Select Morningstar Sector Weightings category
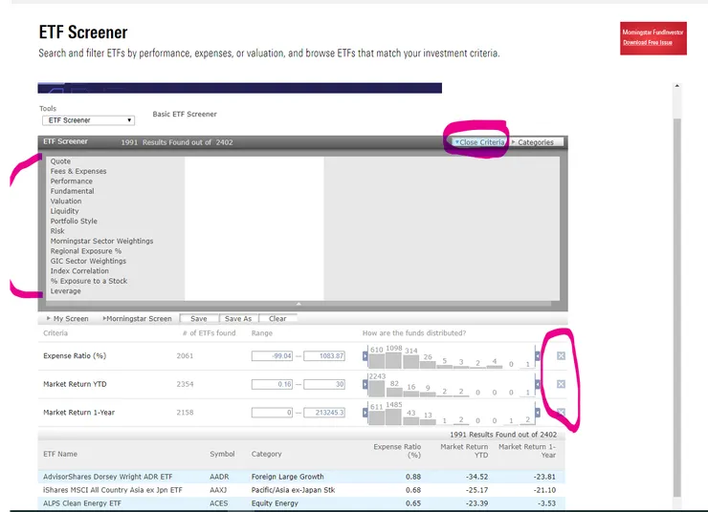The height and width of the screenshot is (512, 708). click(x=101, y=241)
